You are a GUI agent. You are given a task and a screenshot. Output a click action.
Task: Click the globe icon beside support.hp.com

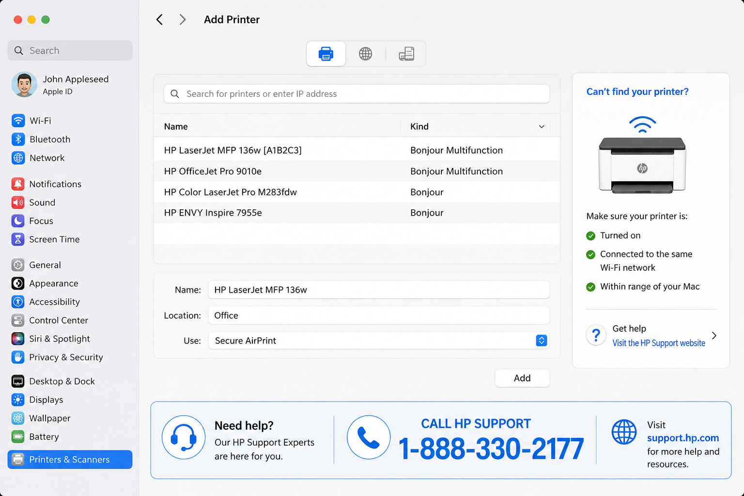[x=624, y=432]
